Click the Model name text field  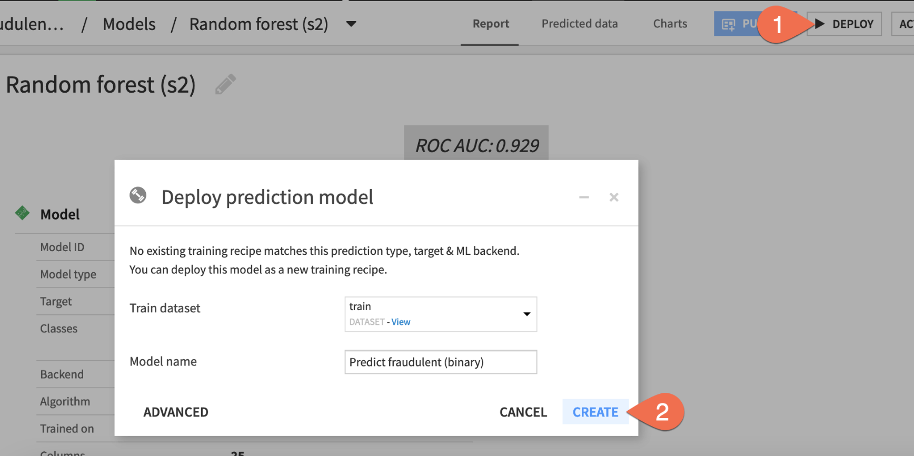click(440, 362)
